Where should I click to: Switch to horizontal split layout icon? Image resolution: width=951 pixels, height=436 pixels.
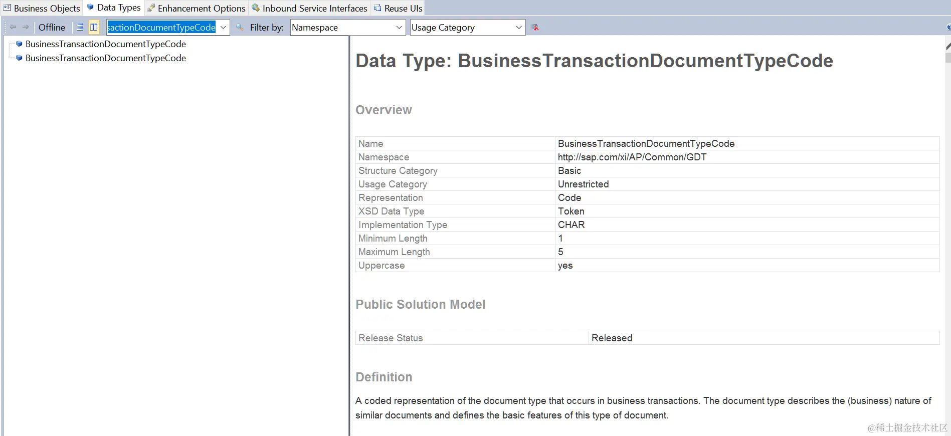tap(80, 27)
